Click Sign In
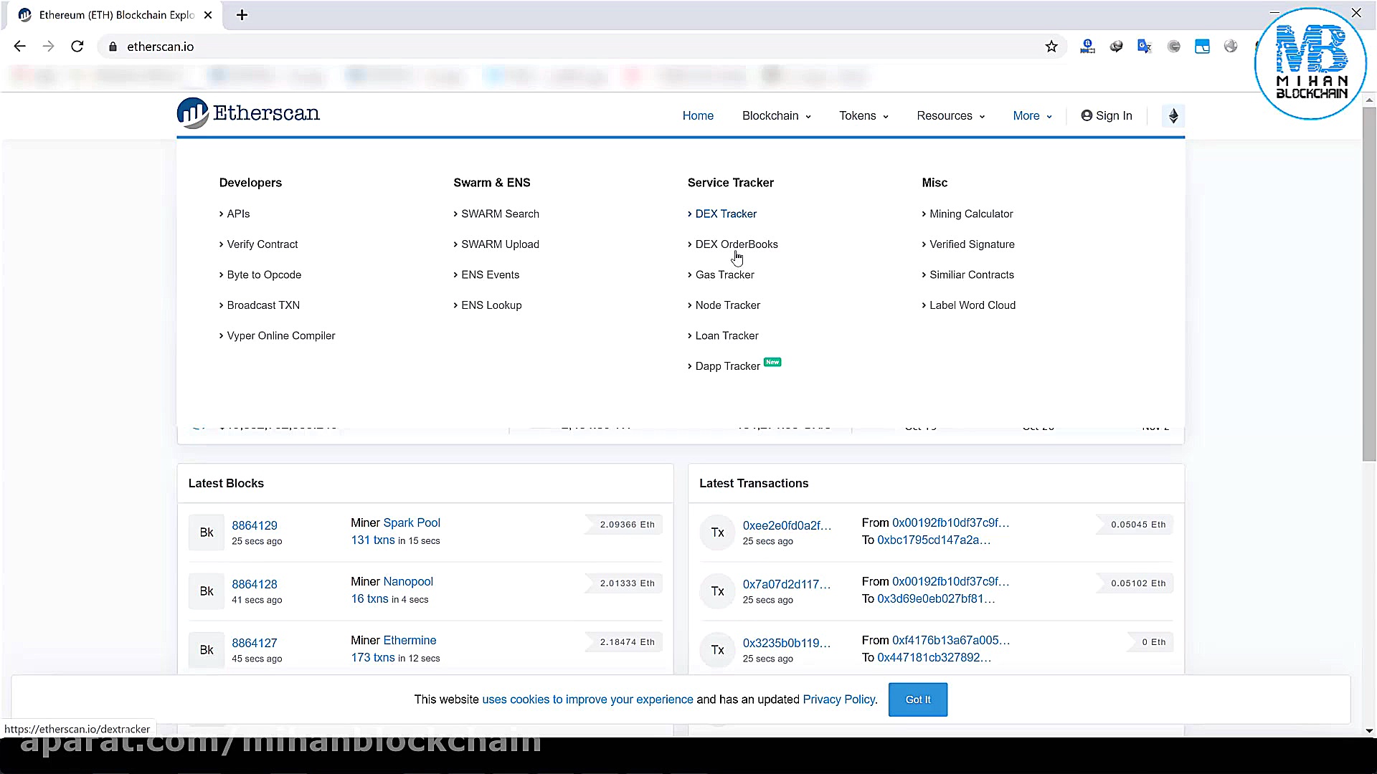Screen dimensions: 1377x774 pyautogui.click(x=1107, y=116)
